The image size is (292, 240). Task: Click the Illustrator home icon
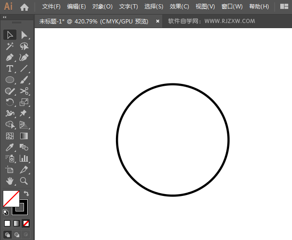pos(24,7)
